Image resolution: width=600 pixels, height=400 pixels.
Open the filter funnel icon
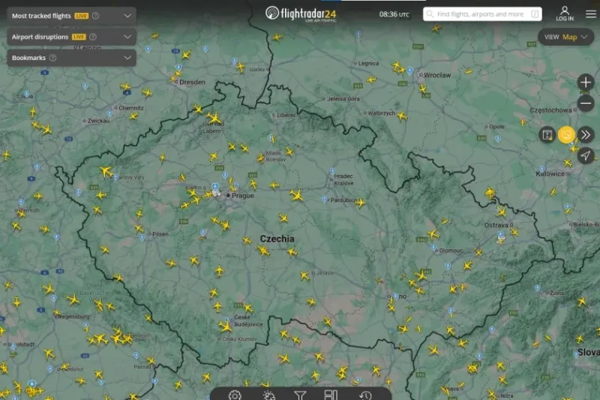click(x=300, y=395)
